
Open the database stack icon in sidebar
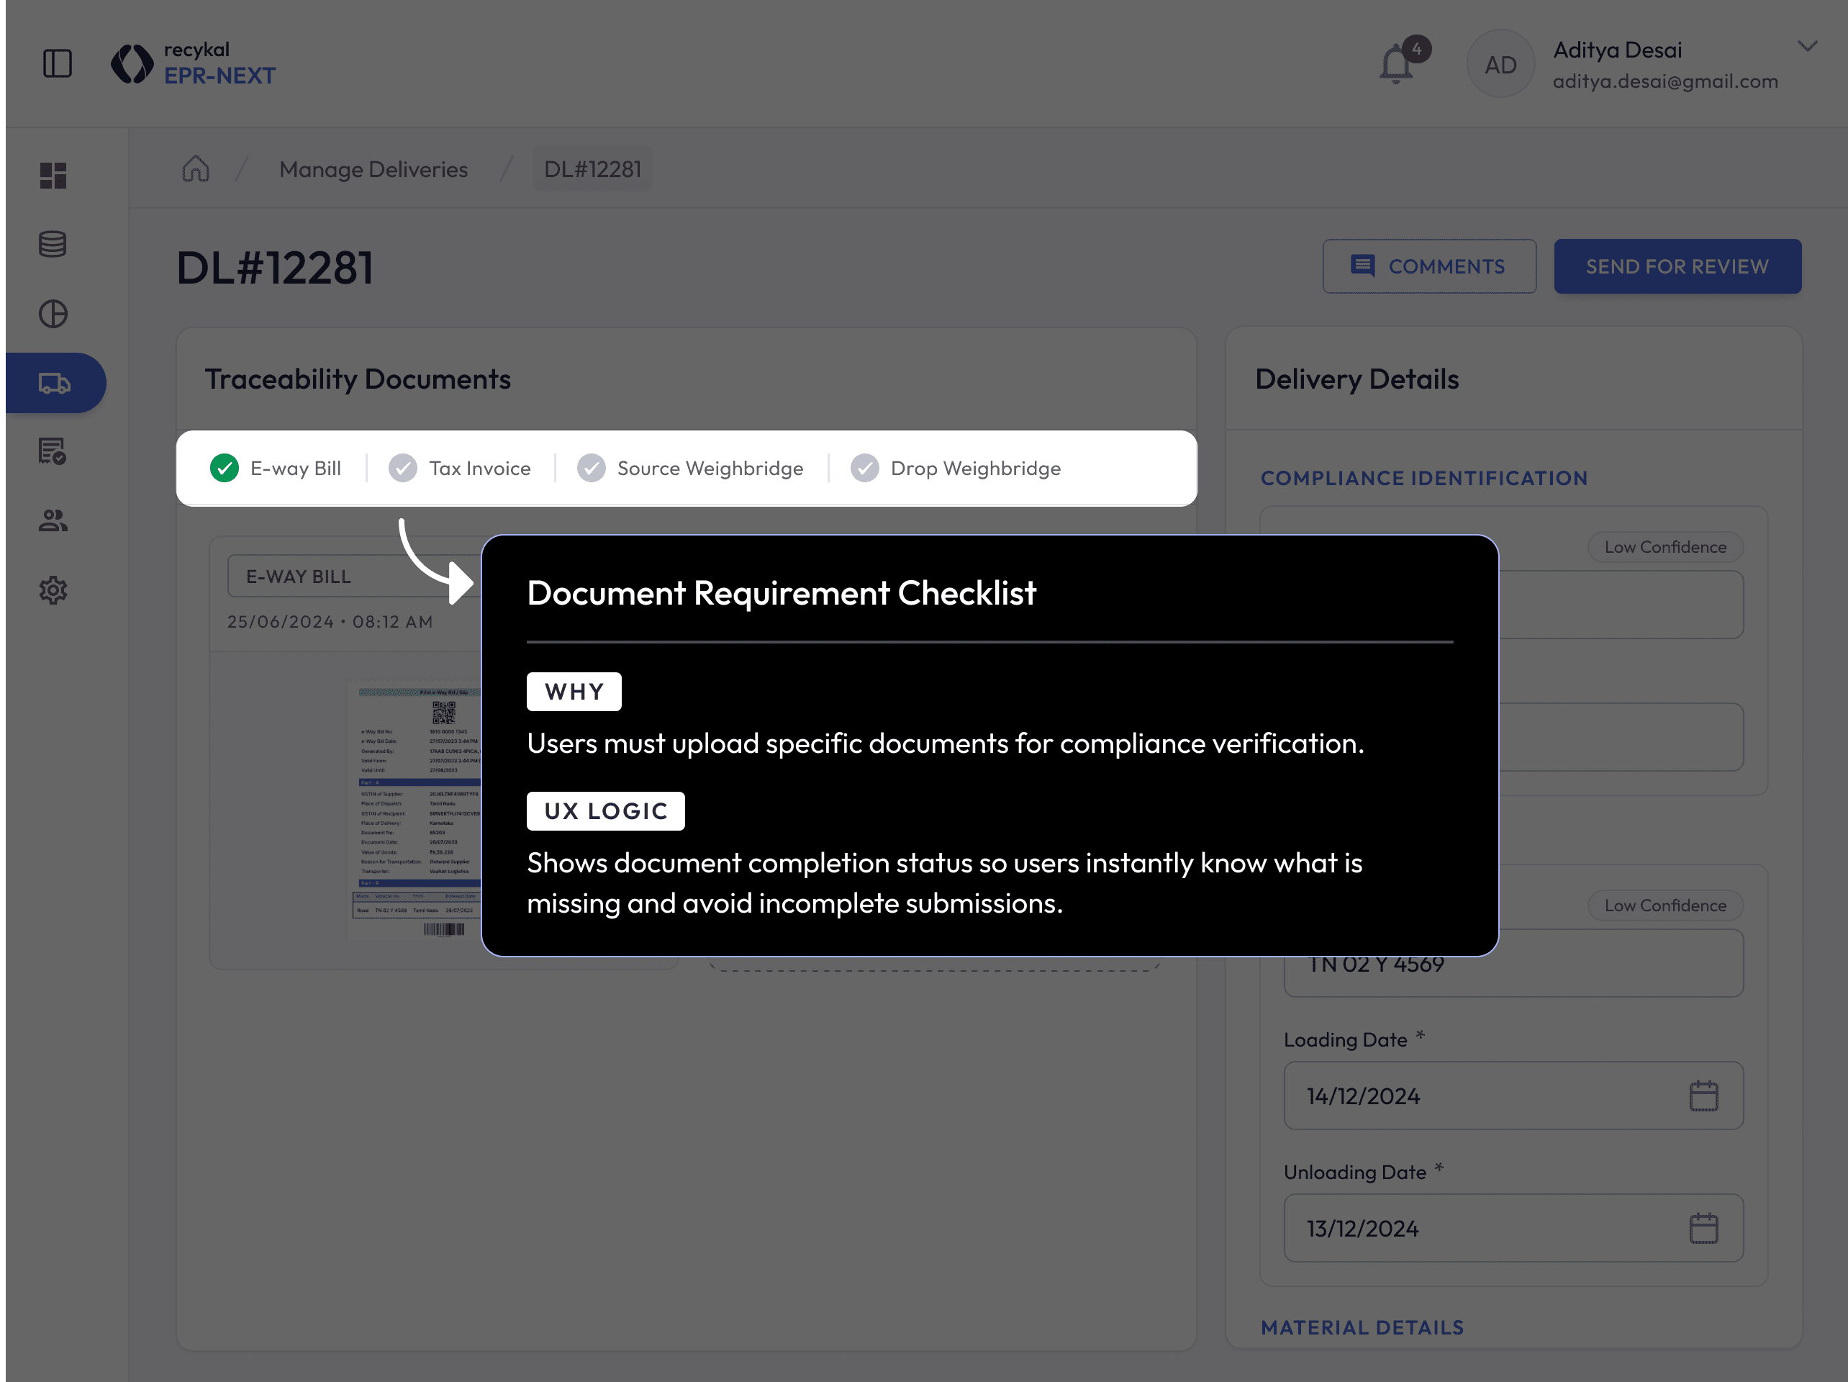(53, 245)
